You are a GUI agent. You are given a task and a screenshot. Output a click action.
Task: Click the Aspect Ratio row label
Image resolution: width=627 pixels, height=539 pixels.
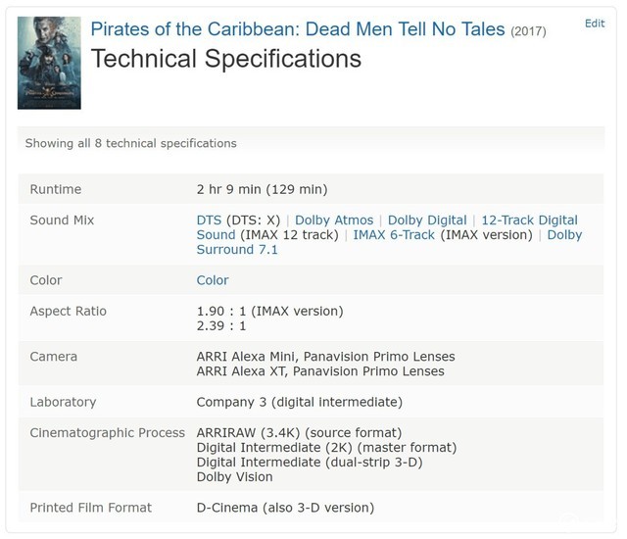[68, 312]
